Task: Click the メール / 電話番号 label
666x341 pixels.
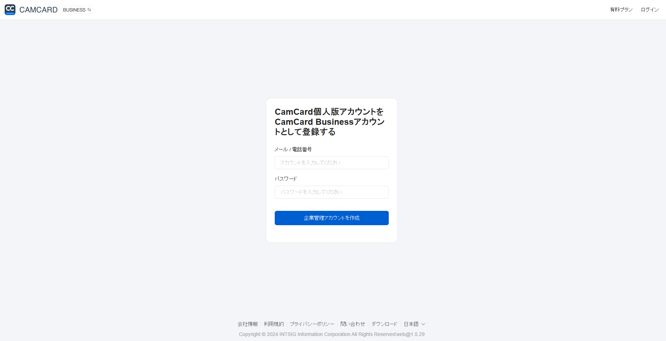Action: point(293,150)
